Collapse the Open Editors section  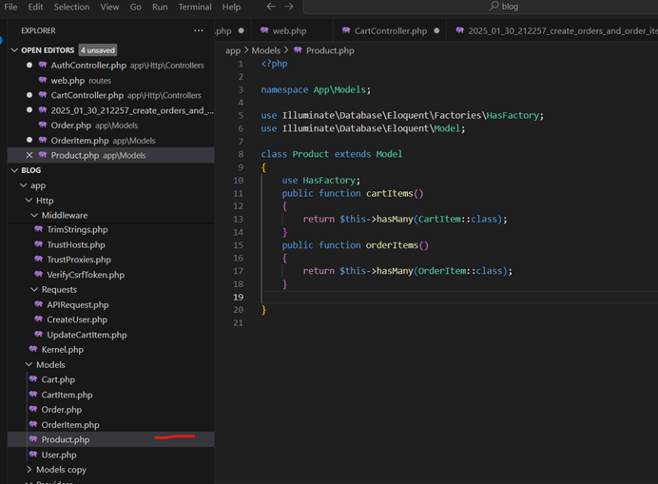(13, 50)
